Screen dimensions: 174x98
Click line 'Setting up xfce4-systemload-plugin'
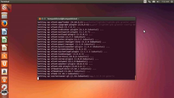72,51
